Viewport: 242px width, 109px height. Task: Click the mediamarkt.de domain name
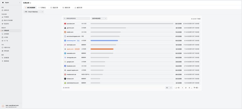(x=71, y=74)
